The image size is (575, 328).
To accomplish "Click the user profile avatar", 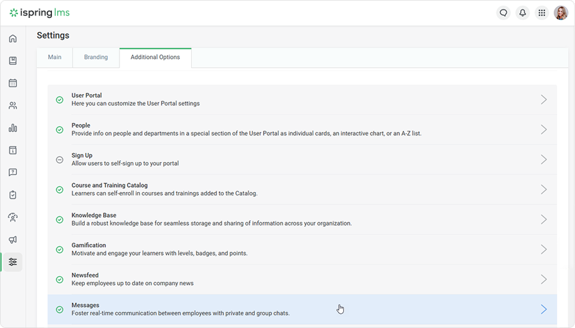I will pos(561,13).
